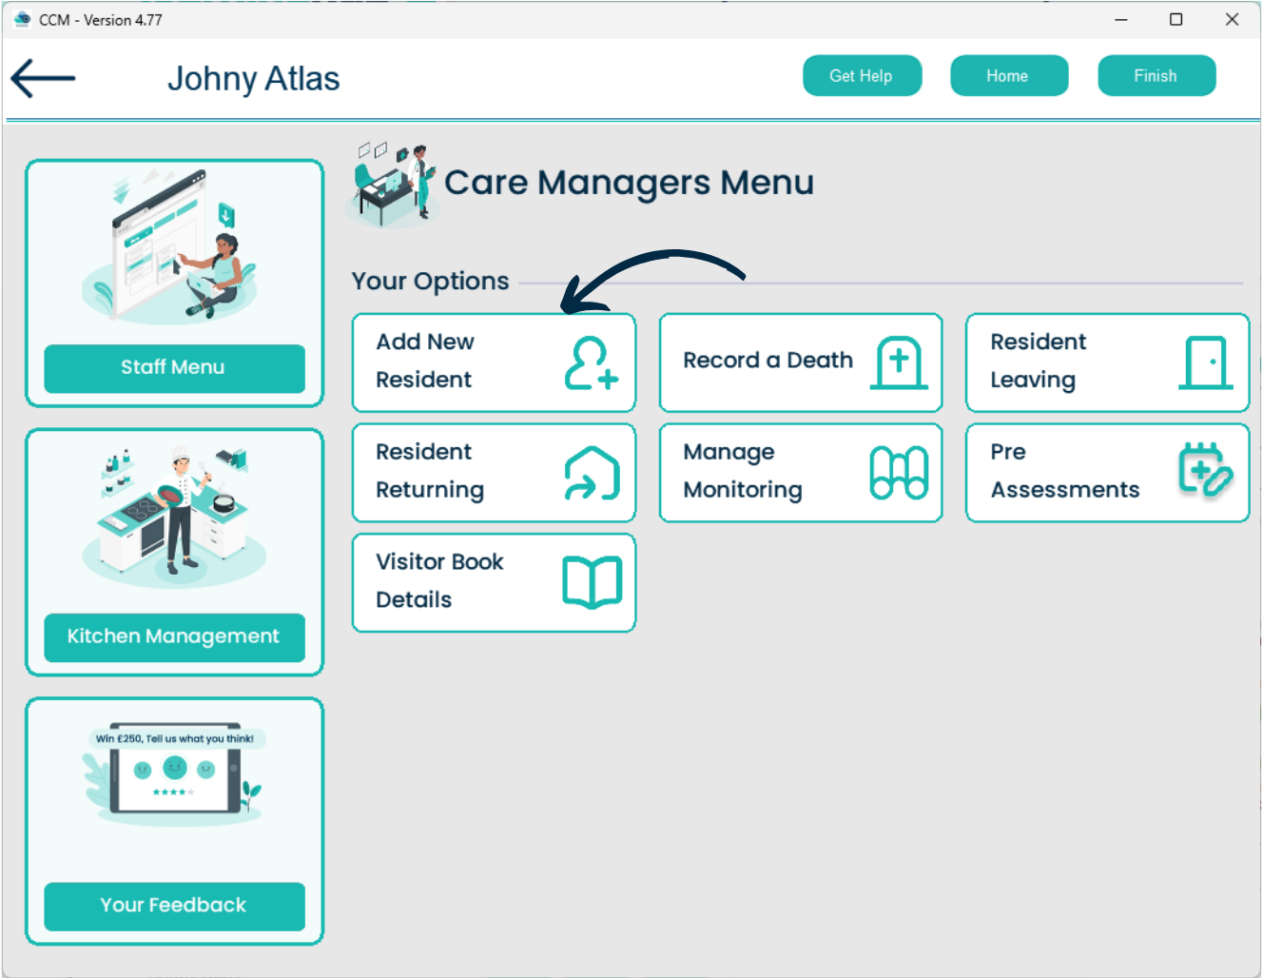
Task: Open Kitchen Management
Action: (174, 637)
